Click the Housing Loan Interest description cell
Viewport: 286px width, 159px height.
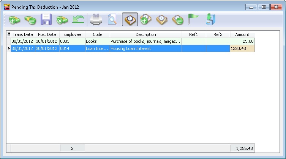145,48
